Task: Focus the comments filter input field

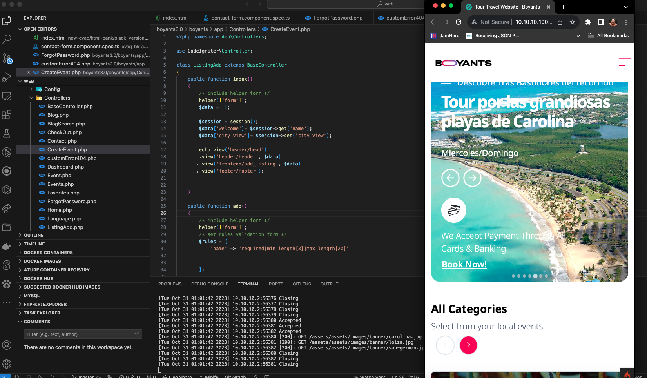Action: pos(78,334)
